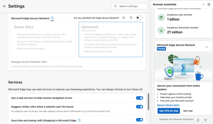Disable suggest similar sites toggle
The width and height of the screenshot is (213, 124).
pos(139,107)
